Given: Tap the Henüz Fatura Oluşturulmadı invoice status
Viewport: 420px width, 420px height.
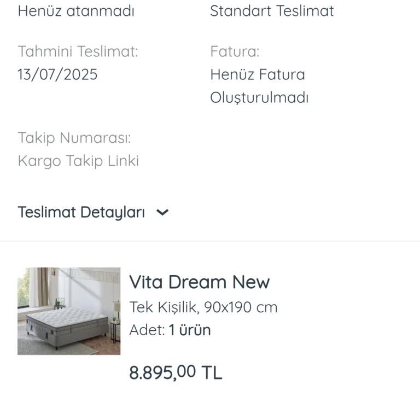Looking at the screenshot, I should point(259,86).
